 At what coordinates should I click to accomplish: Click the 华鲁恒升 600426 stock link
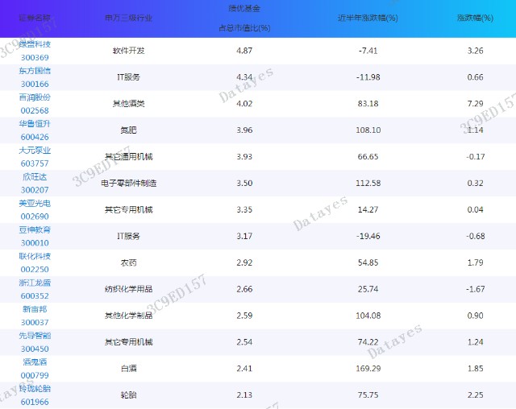pos(35,130)
